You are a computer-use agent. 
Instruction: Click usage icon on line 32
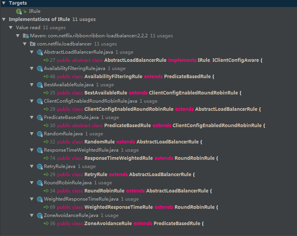(46, 142)
